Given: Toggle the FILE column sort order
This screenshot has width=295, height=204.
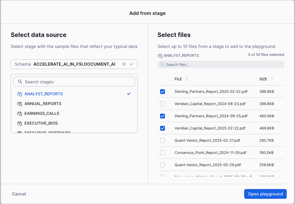Looking at the screenshot, I should (178, 79).
